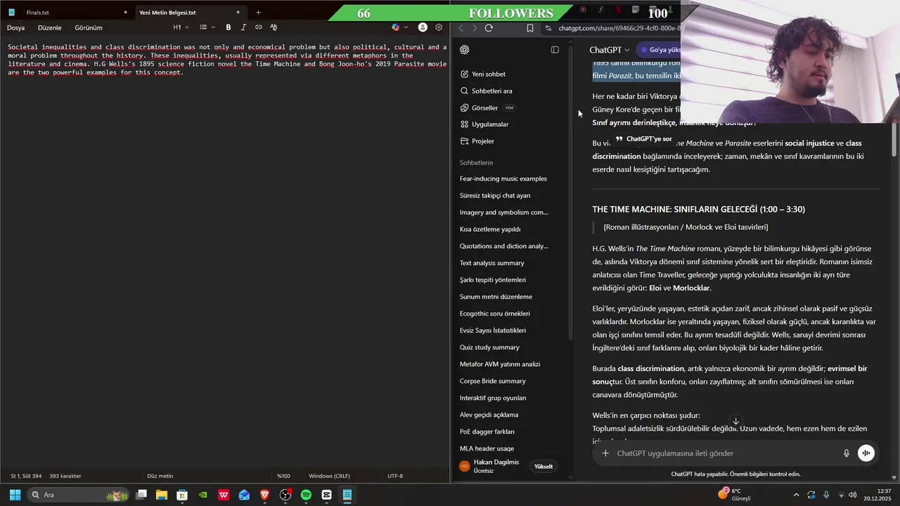This screenshot has width=900, height=506.
Task: Jump to the bottom with the down-arrow button
Action: [x=735, y=422]
